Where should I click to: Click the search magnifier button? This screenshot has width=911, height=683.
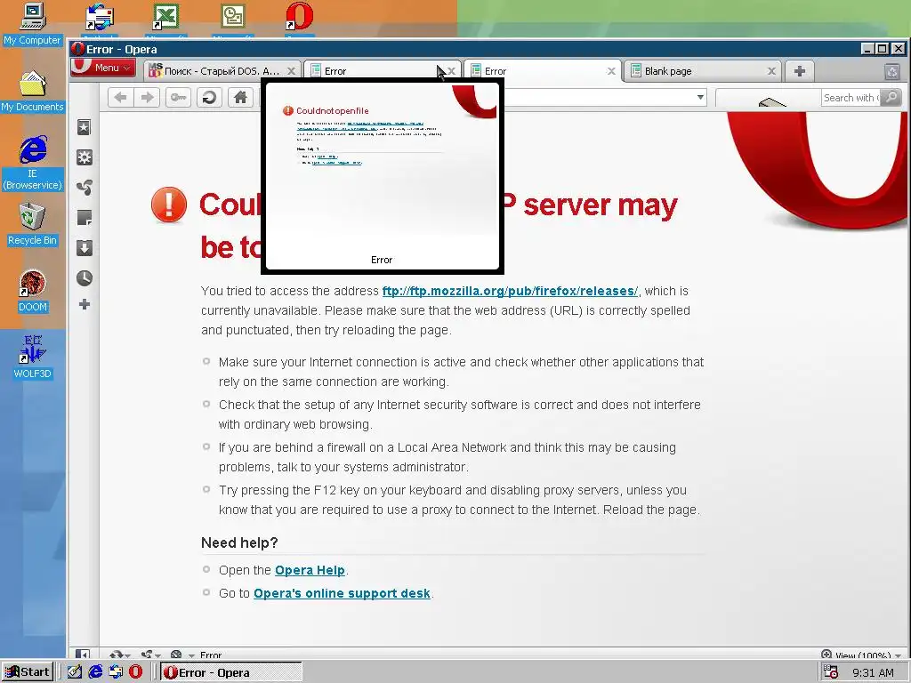point(891,98)
